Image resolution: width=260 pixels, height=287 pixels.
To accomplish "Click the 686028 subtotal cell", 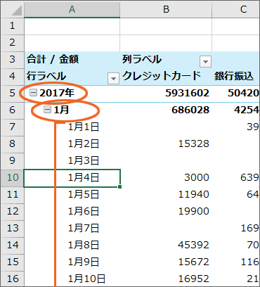I will point(166,110).
